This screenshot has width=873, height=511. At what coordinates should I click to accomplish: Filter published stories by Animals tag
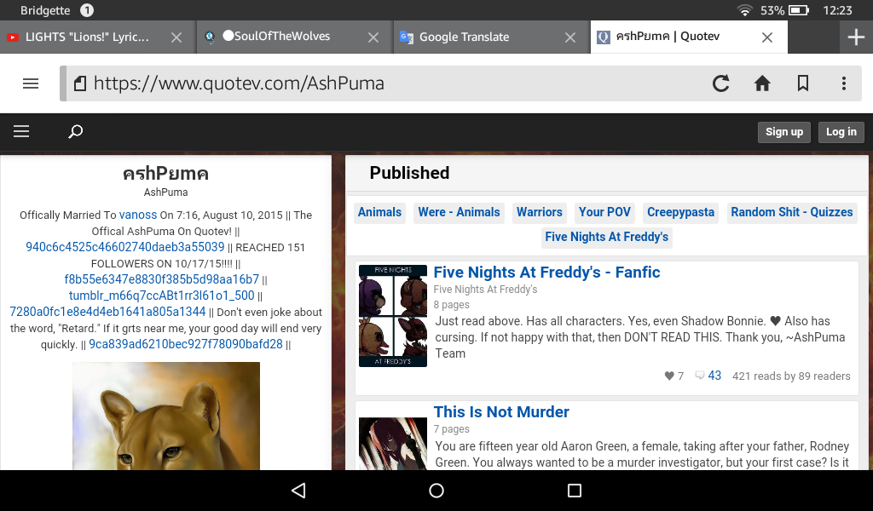coord(379,212)
